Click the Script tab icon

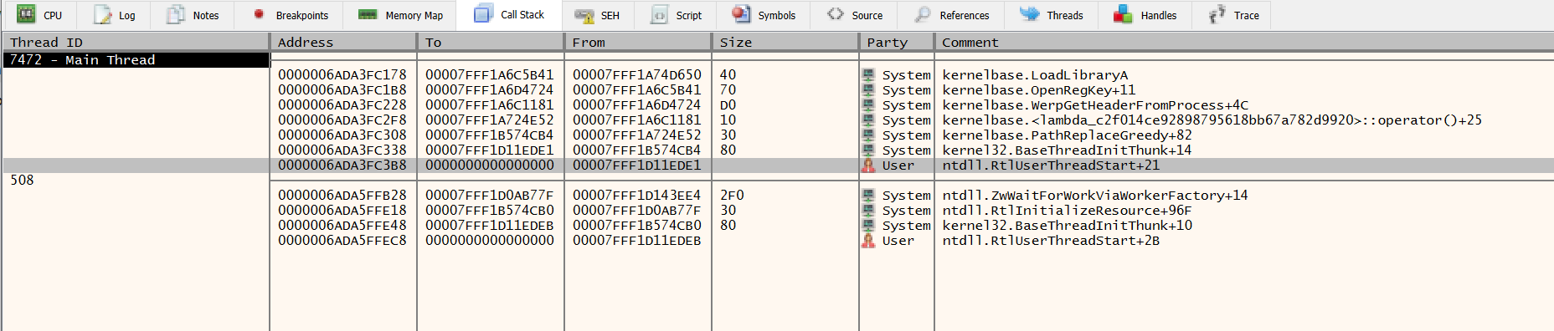(x=660, y=14)
